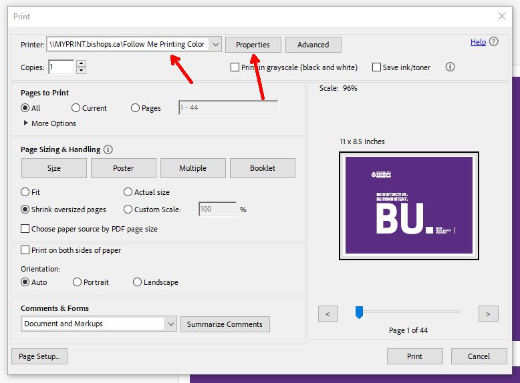
Task: Open the Printer selection dropdown
Action: [215, 45]
